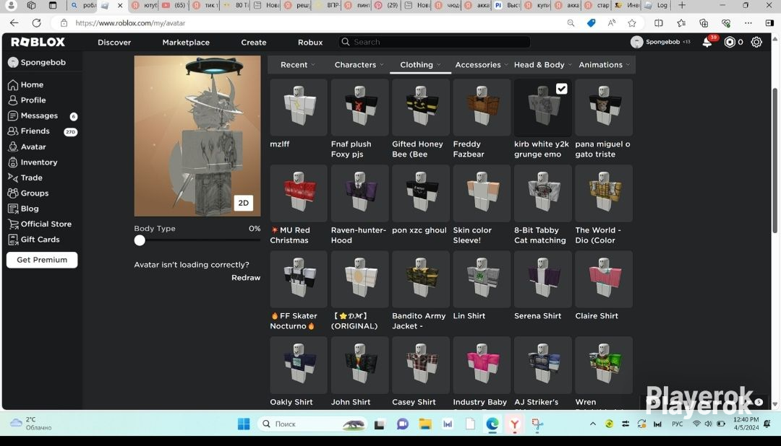Expand the Animations dropdown
781x446 pixels.
(x=604, y=65)
